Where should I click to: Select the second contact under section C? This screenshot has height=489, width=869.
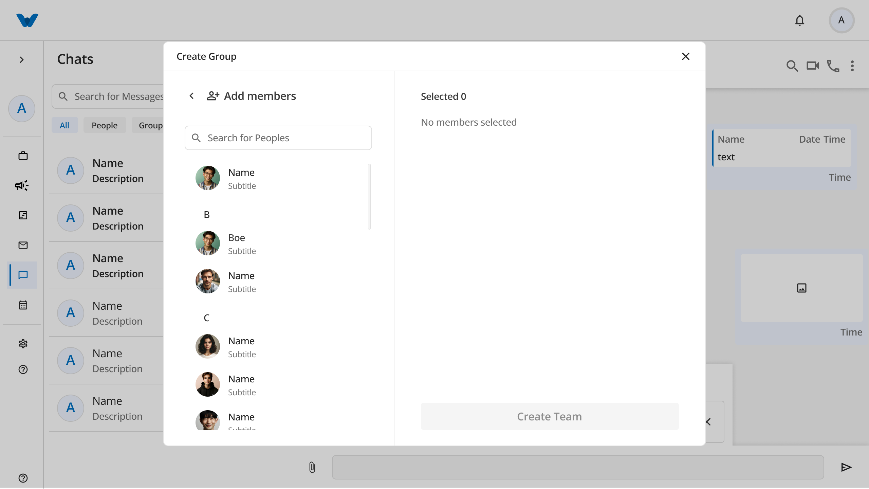pos(278,385)
